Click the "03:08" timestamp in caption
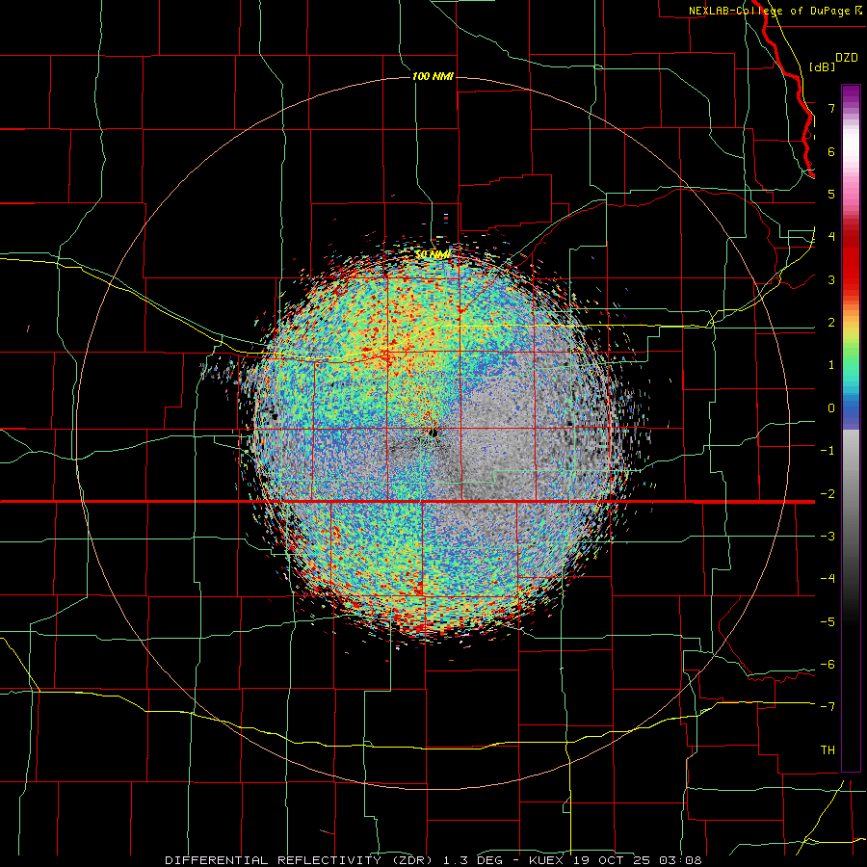Viewport: 867px width, 867px height. click(681, 860)
